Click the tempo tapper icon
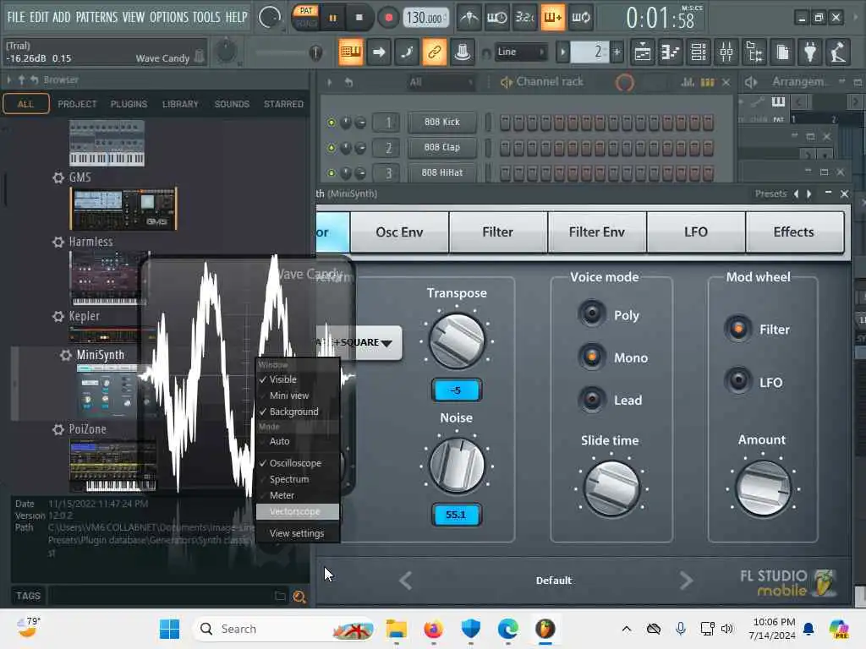The width and height of the screenshot is (866, 649). click(x=838, y=52)
